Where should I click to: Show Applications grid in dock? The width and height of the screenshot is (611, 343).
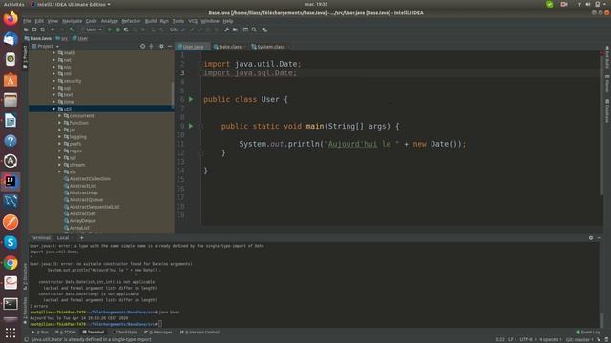[11, 333]
